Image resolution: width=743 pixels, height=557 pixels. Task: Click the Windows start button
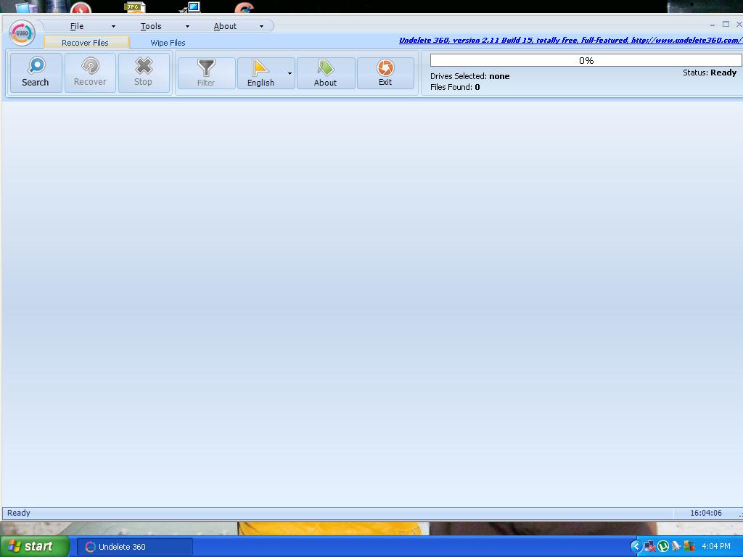(x=34, y=547)
